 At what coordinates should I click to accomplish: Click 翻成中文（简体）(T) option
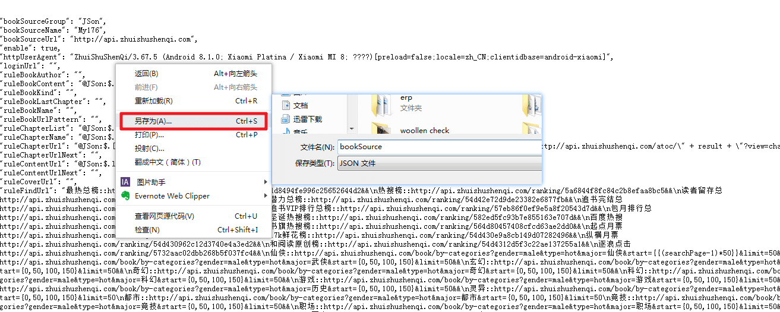tap(168, 162)
